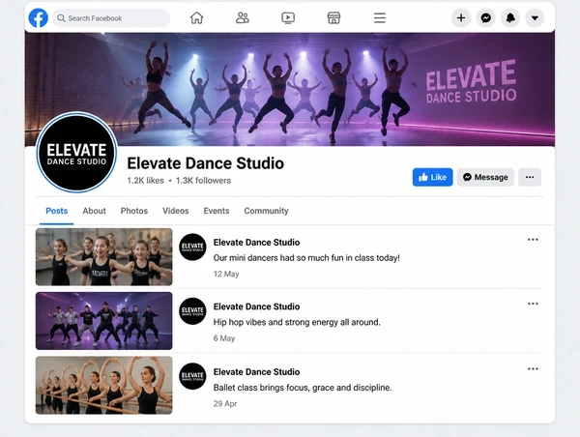Open the hamburger menu icon
580x437 pixels.
click(380, 17)
